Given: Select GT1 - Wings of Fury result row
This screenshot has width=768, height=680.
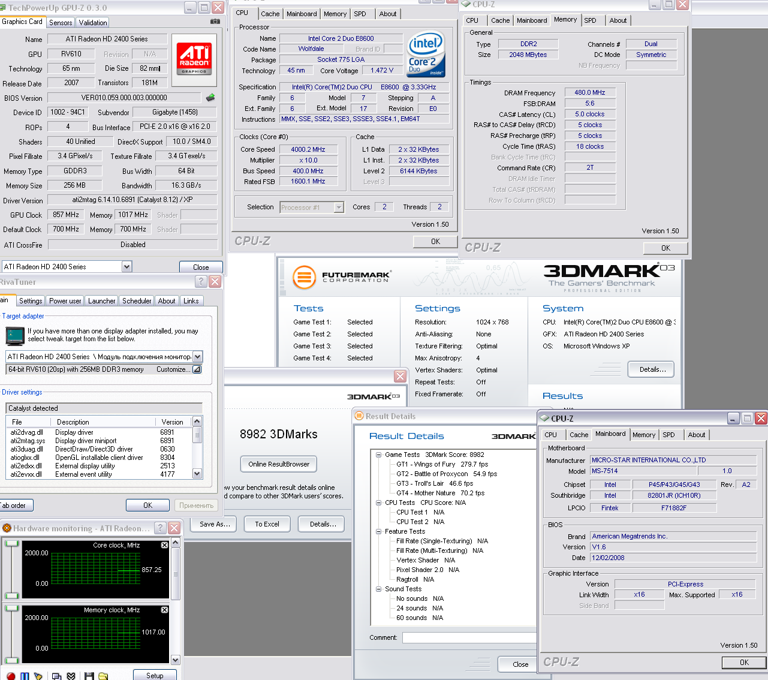Looking at the screenshot, I should click(442, 464).
